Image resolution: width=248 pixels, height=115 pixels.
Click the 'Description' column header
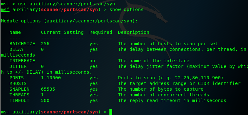[134, 32]
